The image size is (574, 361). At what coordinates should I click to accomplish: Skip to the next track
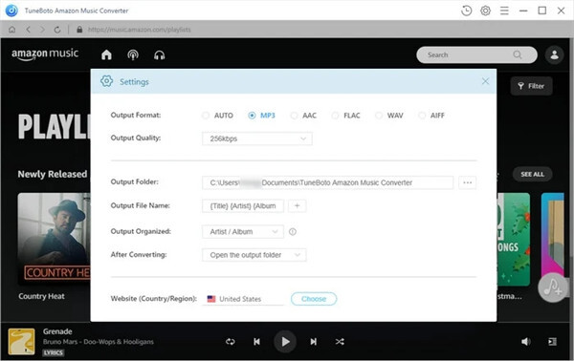pos(314,342)
